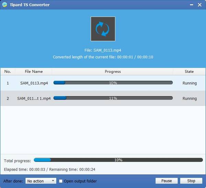Image resolution: width=206 pixels, height=188 pixels.
Task: Minimize the Tipard TS Converter window
Action: (192, 5)
